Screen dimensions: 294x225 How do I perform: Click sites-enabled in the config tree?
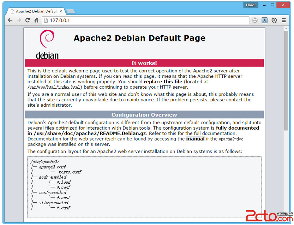[x=54, y=203]
